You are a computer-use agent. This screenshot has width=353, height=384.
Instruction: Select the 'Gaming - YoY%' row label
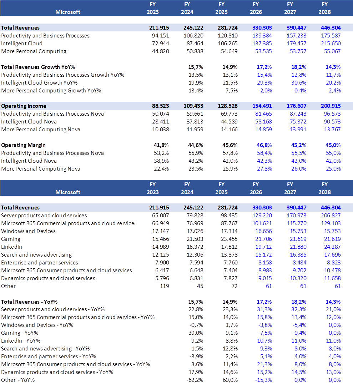[x=20, y=333]
